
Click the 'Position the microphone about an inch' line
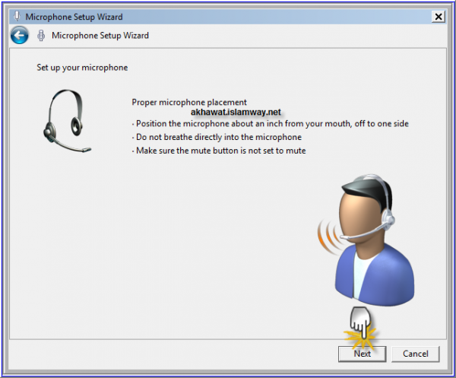tap(270, 124)
